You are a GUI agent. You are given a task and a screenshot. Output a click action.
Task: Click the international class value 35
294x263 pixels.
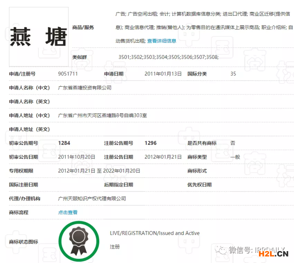pyautogui.click(x=233, y=74)
